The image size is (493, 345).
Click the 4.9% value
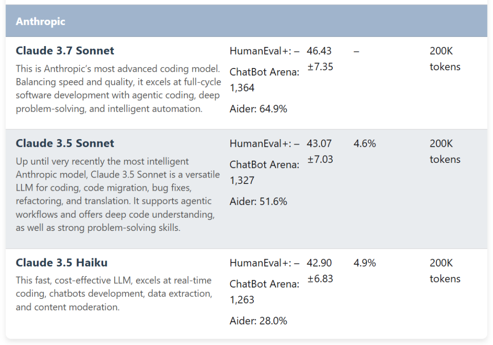coord(364,263)
